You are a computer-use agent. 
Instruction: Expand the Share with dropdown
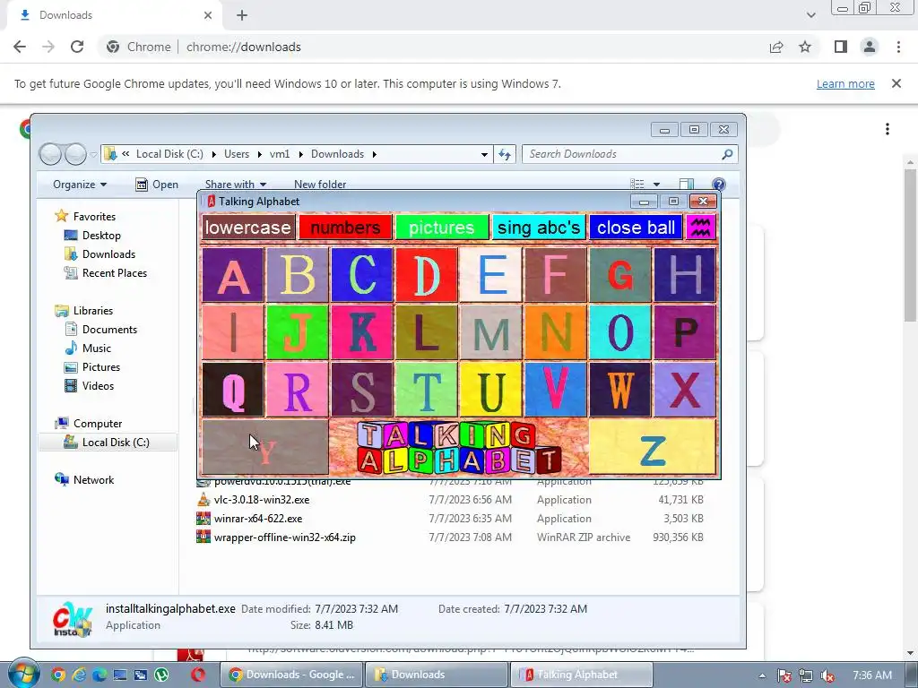coord(236,185)
